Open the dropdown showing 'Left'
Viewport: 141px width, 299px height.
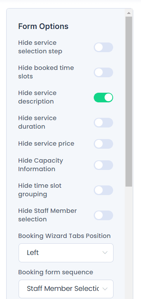click(66, 253)
